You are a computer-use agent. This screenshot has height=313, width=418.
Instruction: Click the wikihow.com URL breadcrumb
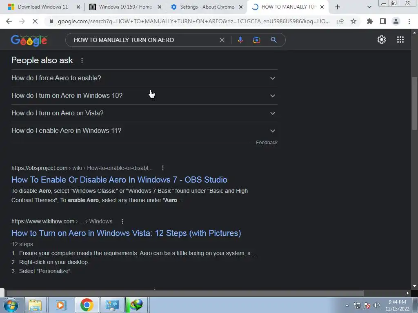pyautogui.click(x=62, y=221)
